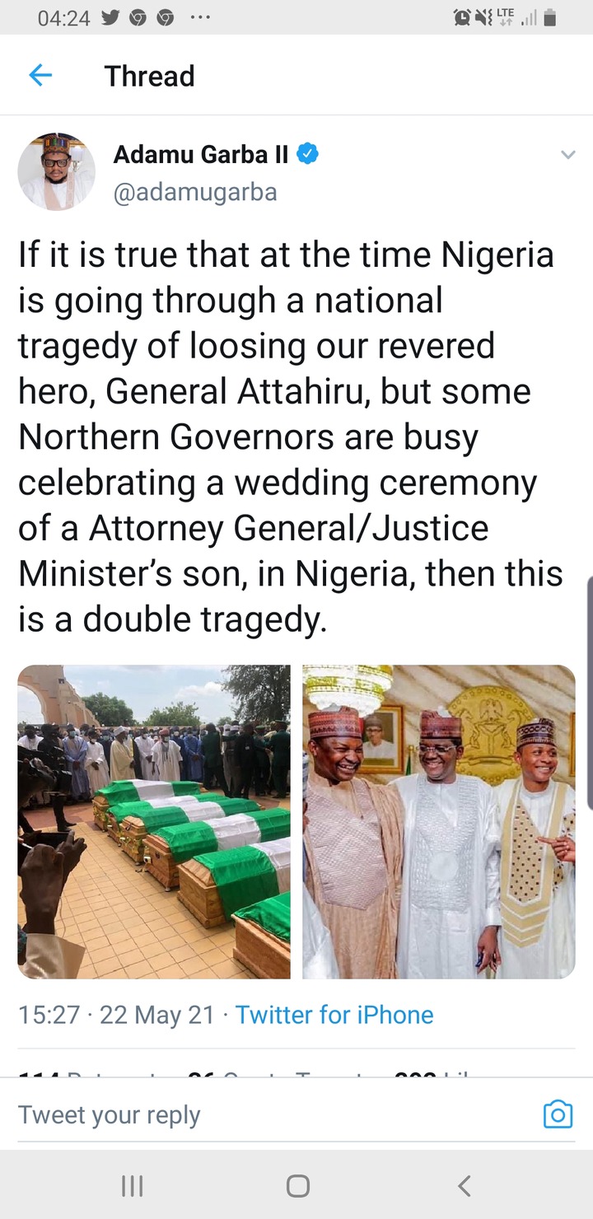
Task: Tap the back arrow beside Thread
Action: (40, 76)
